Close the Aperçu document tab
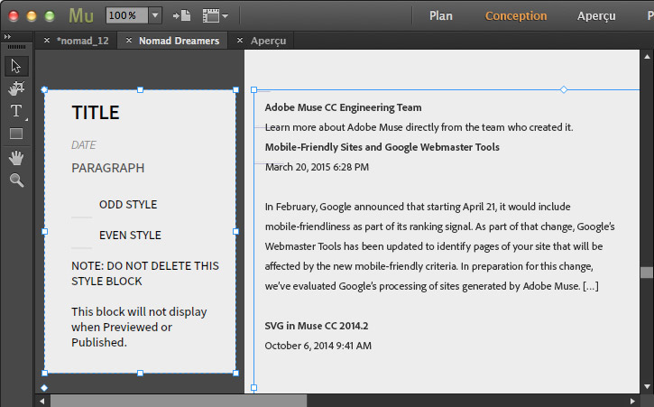654x407 pixels. tap(239, 41)
